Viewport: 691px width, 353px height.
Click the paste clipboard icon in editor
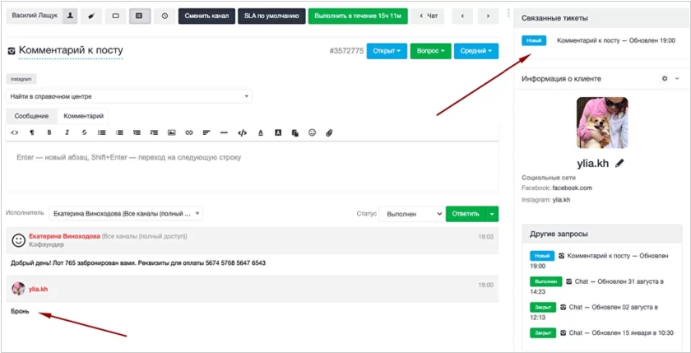point(295,132)
